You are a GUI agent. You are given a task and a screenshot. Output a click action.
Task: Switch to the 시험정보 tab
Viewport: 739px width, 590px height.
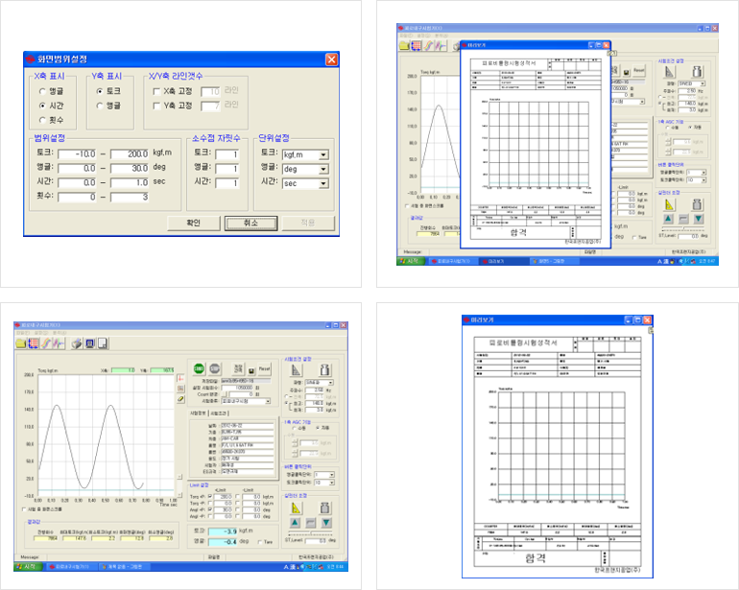(x=197, y=412)
